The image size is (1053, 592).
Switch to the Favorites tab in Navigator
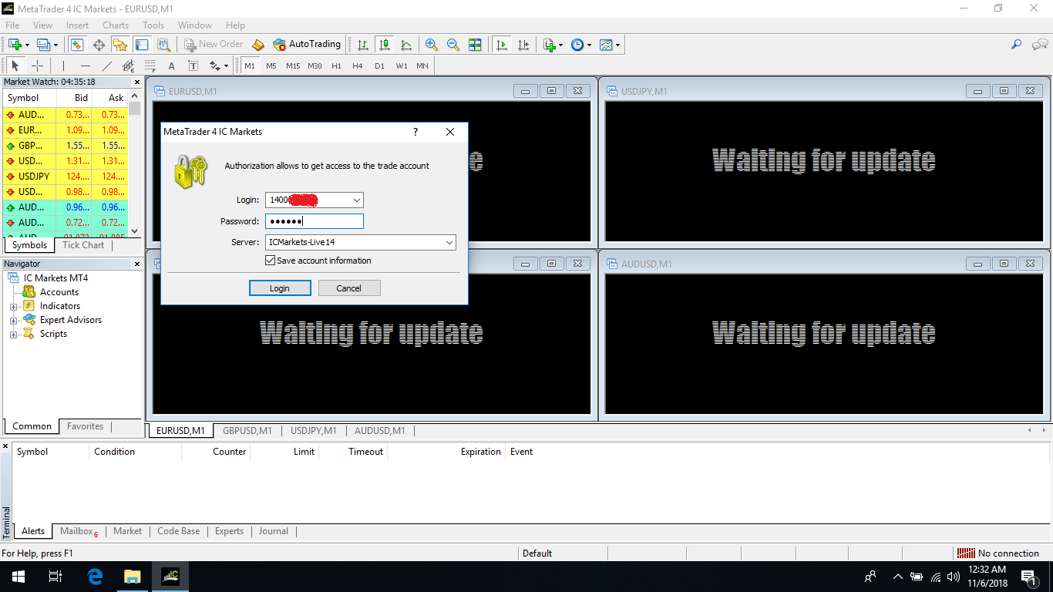(85, 426)
